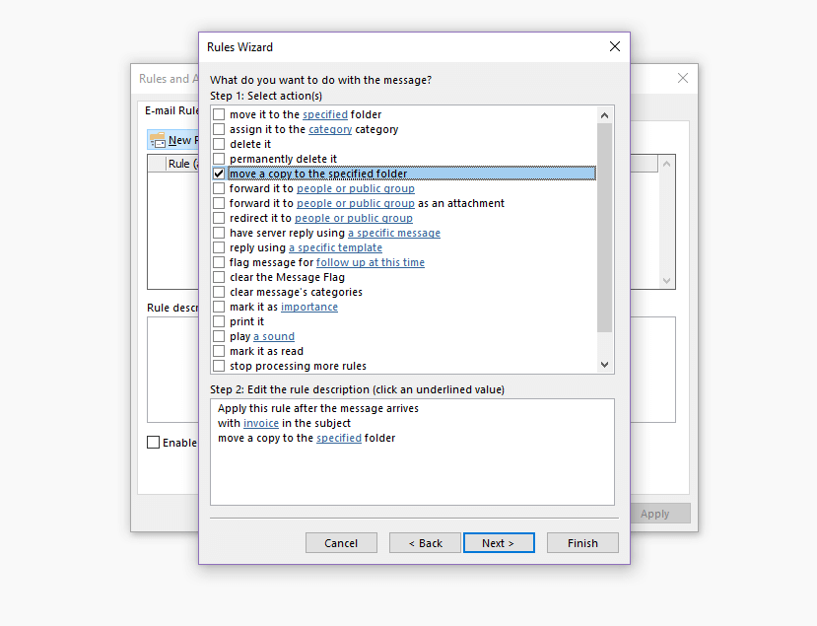The width and height of the screenshot is (817, 626).
Task: Close the Rules Wizard dialog
Action: (x=615, y=47)
